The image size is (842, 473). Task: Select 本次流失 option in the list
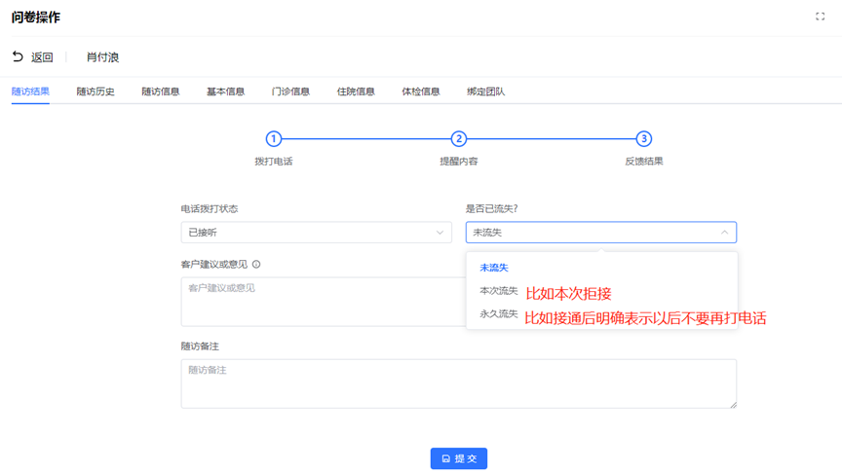pyautogui.click(x=499, y=291)
